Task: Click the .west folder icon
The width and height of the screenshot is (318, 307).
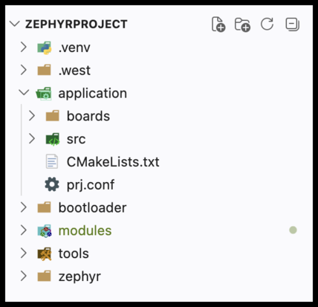Action: [x=44, y=70]
